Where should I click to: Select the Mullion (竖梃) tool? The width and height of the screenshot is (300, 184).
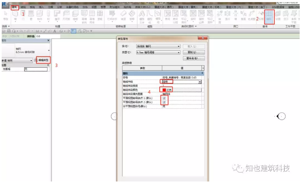100,15
